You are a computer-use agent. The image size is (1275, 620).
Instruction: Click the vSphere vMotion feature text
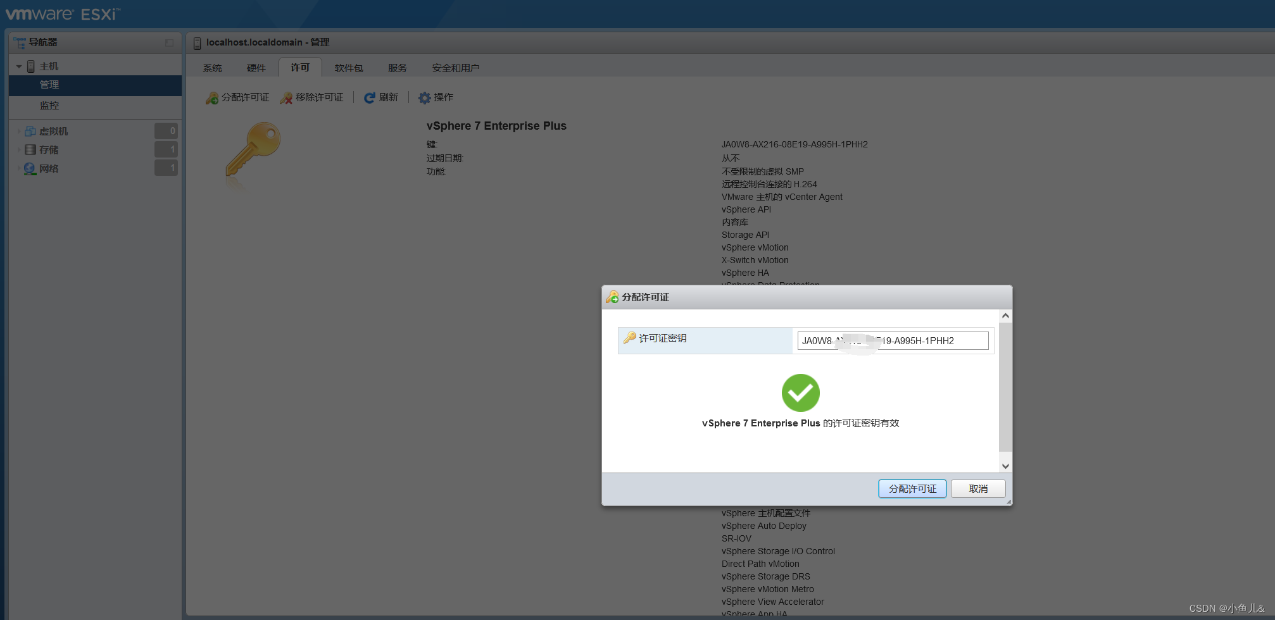(x=755, y=247)
